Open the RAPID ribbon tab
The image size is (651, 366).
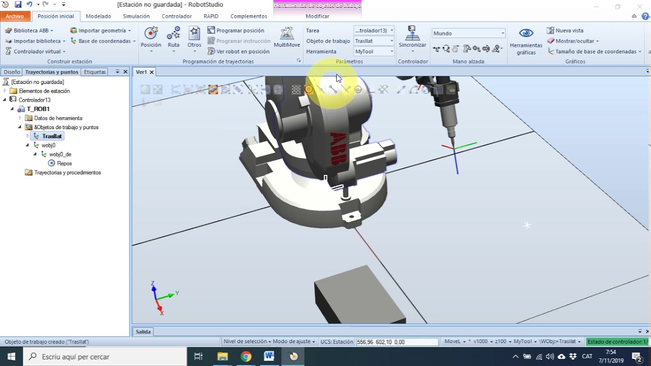(211, 16)
